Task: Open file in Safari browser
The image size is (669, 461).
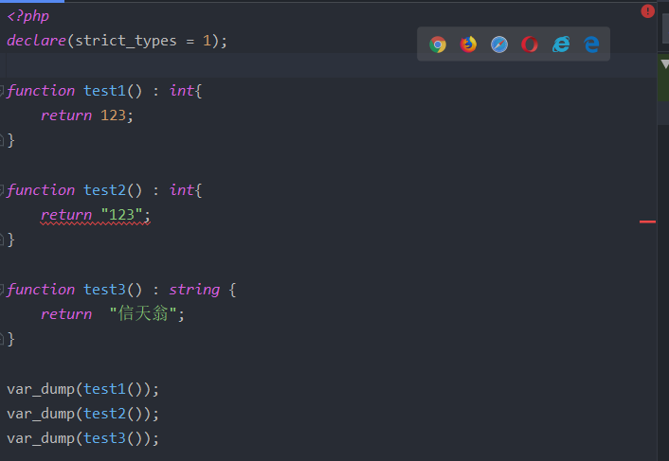Action: pyautogui.click(x=499, y=44)
